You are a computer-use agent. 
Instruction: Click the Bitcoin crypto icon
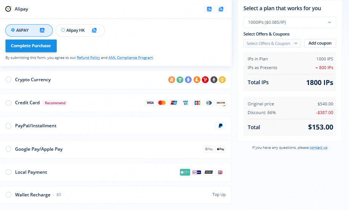pos(172,80)
